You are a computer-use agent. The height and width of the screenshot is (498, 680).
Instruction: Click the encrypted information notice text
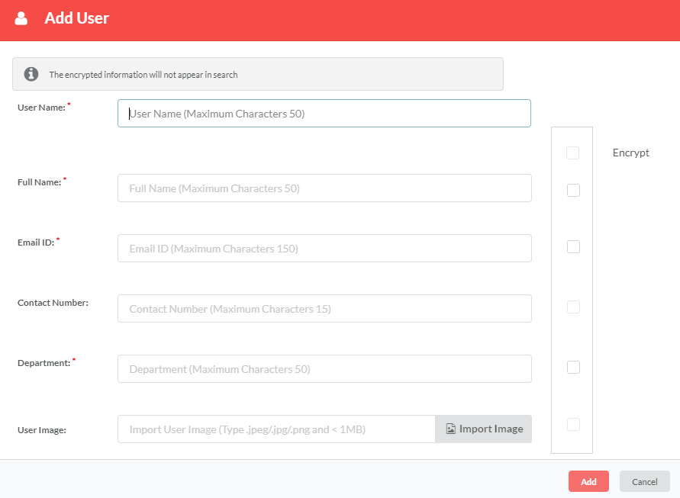[143, 75]
